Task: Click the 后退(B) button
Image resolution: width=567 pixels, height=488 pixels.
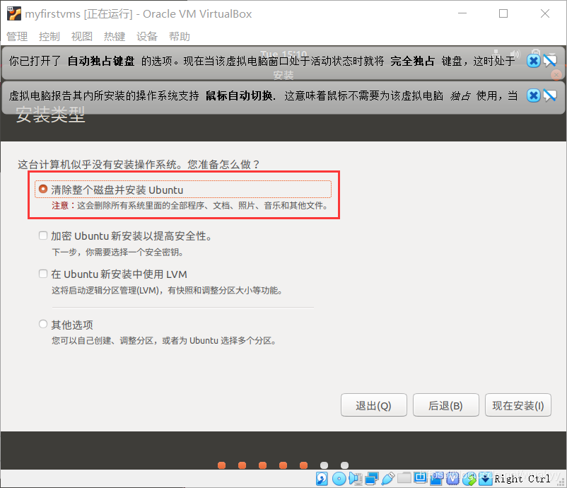Action: tap(445, 405)
